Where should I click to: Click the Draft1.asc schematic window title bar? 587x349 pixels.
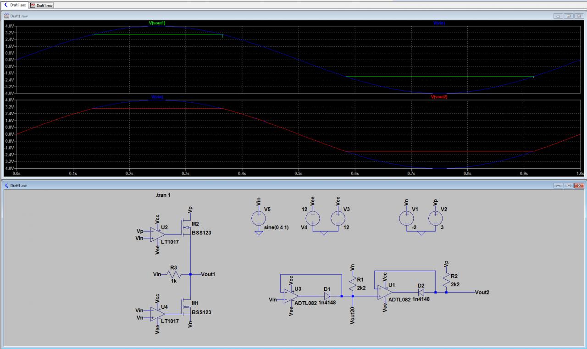[x=293, y=185]
